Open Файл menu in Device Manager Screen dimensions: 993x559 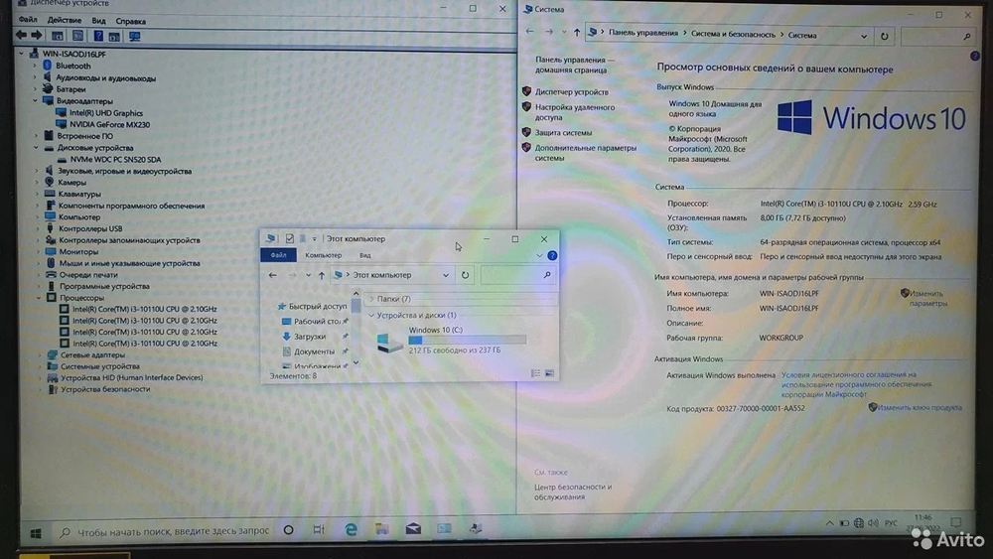[x=27, y=20]
